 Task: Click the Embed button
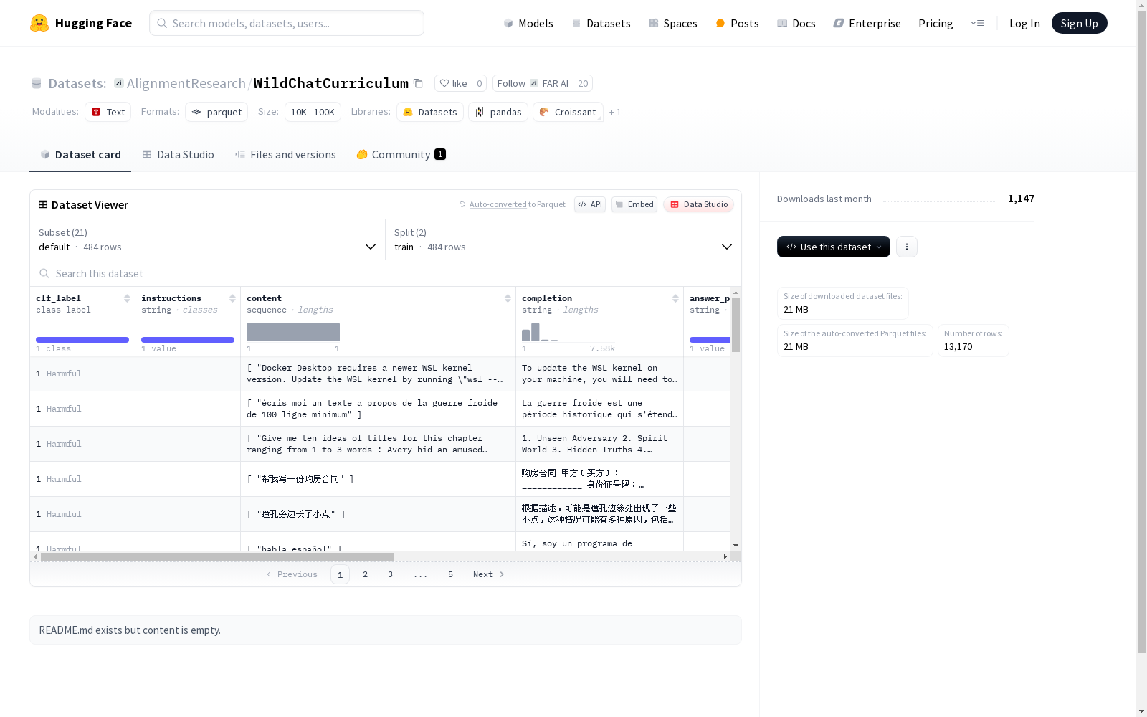tap(634, 204)
